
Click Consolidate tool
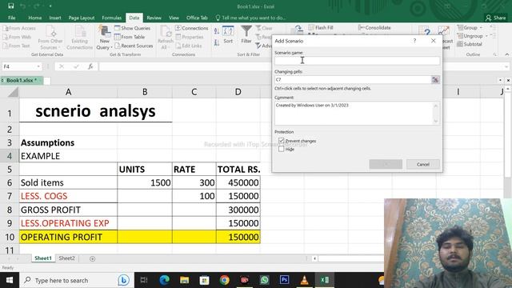(374, 28)
